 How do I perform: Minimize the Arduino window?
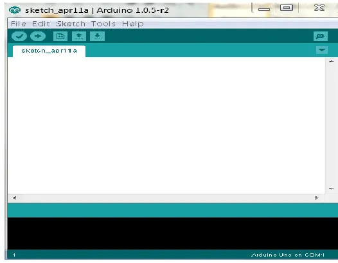(x=264, y=9)
